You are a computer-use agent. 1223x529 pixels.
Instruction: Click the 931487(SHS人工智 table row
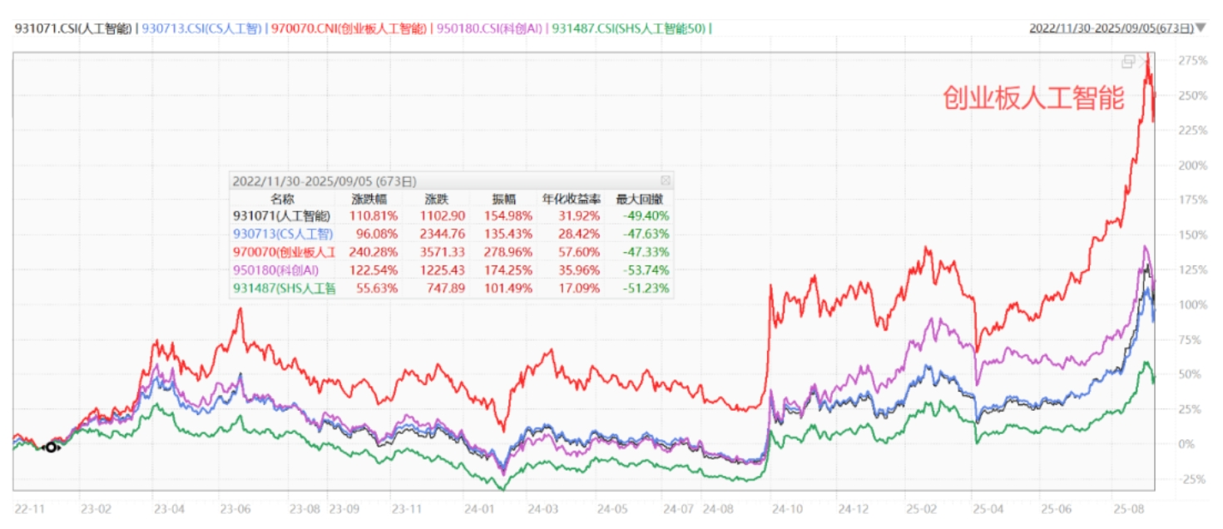coord(451,289)
